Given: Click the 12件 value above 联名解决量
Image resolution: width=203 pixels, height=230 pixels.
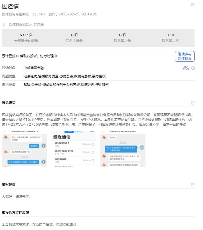Looking at the screenshot, I should (x=122, y=35).
